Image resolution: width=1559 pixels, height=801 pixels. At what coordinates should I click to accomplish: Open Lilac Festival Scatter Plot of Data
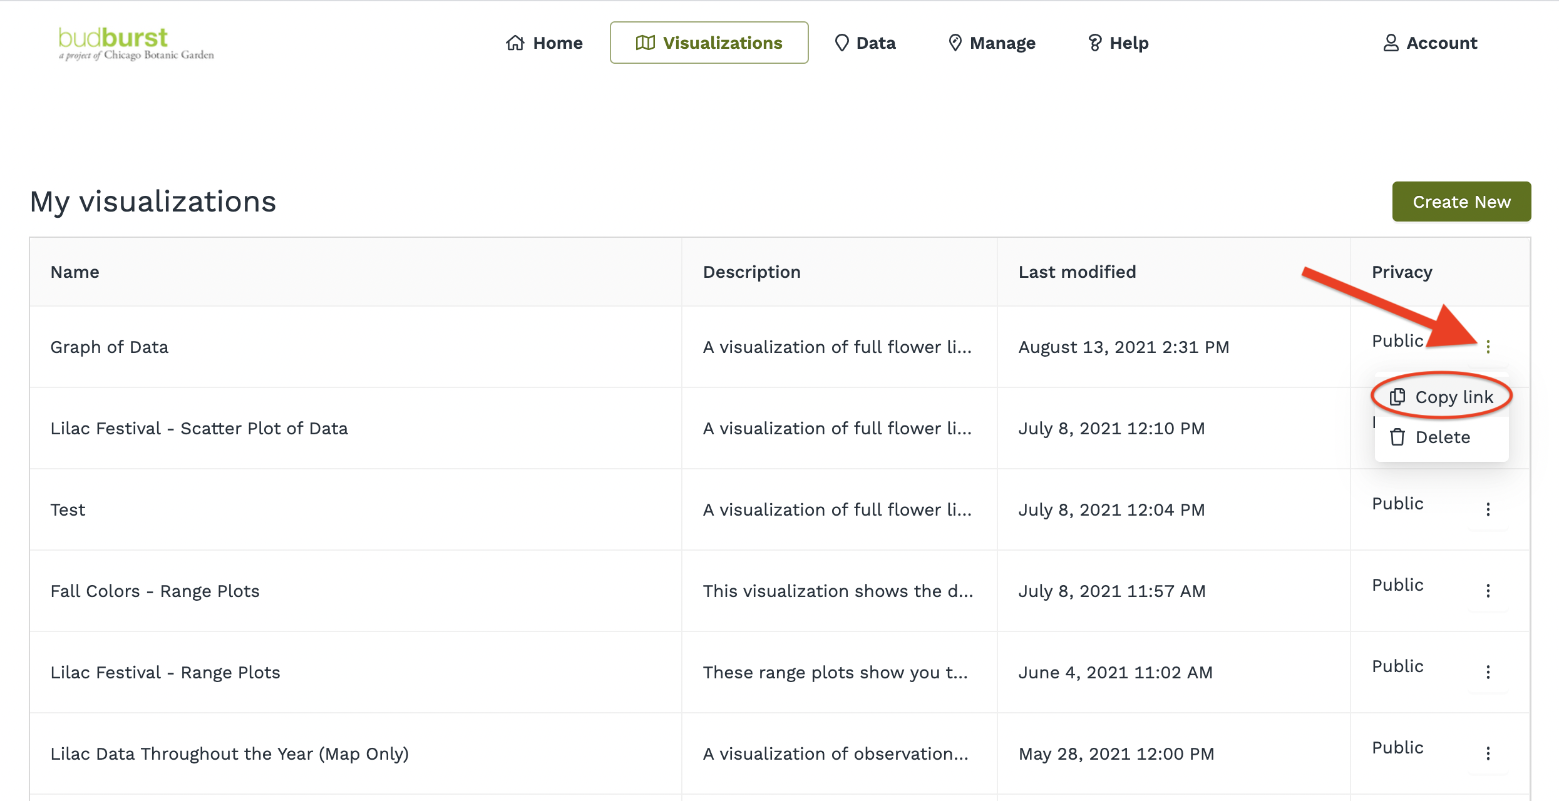click(x=199, y=429)
